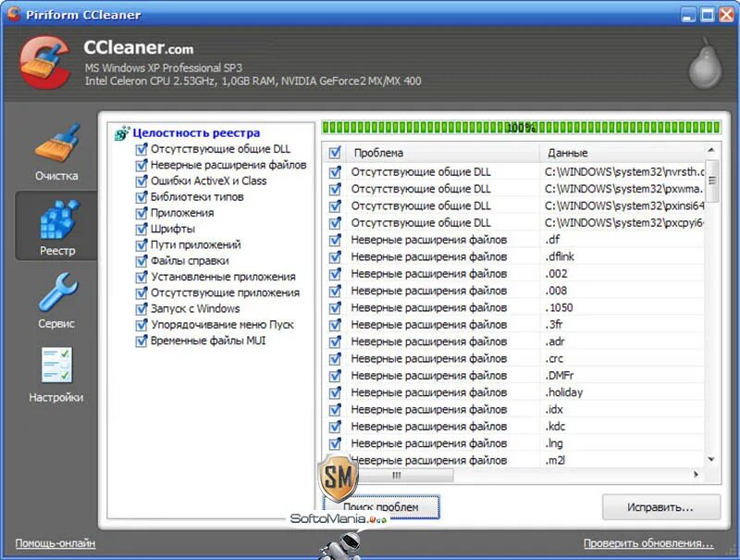Select the .crc data cell
This screenshot has width=740, height=560.
point(622,359)
